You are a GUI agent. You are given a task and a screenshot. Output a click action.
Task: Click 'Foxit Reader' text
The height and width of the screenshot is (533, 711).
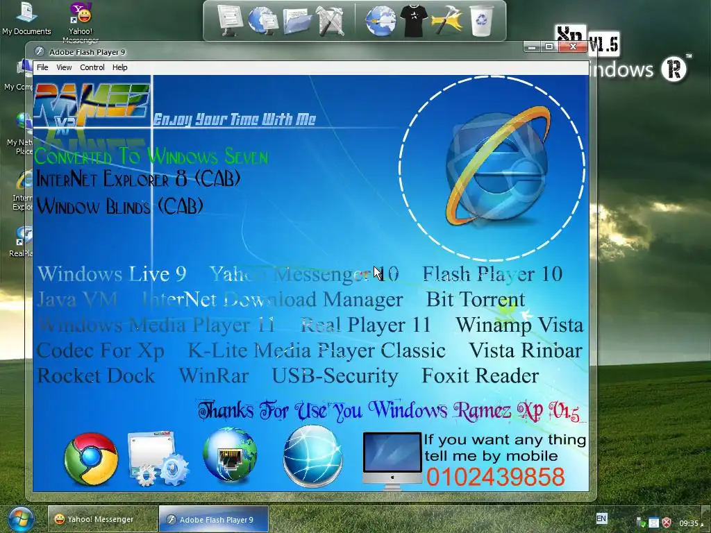coord(480,375)
